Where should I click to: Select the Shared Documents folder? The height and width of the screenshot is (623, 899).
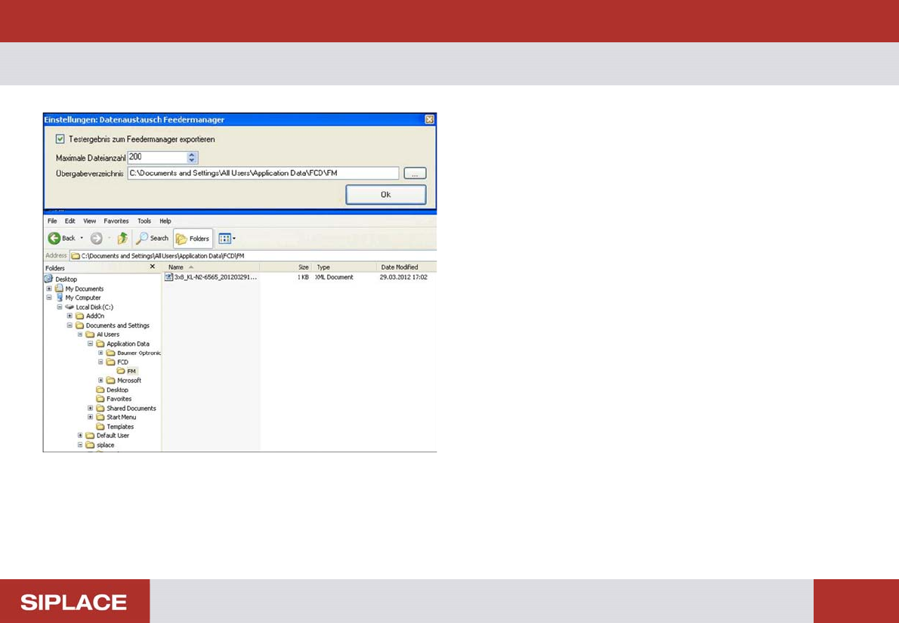tap(131, 408)
